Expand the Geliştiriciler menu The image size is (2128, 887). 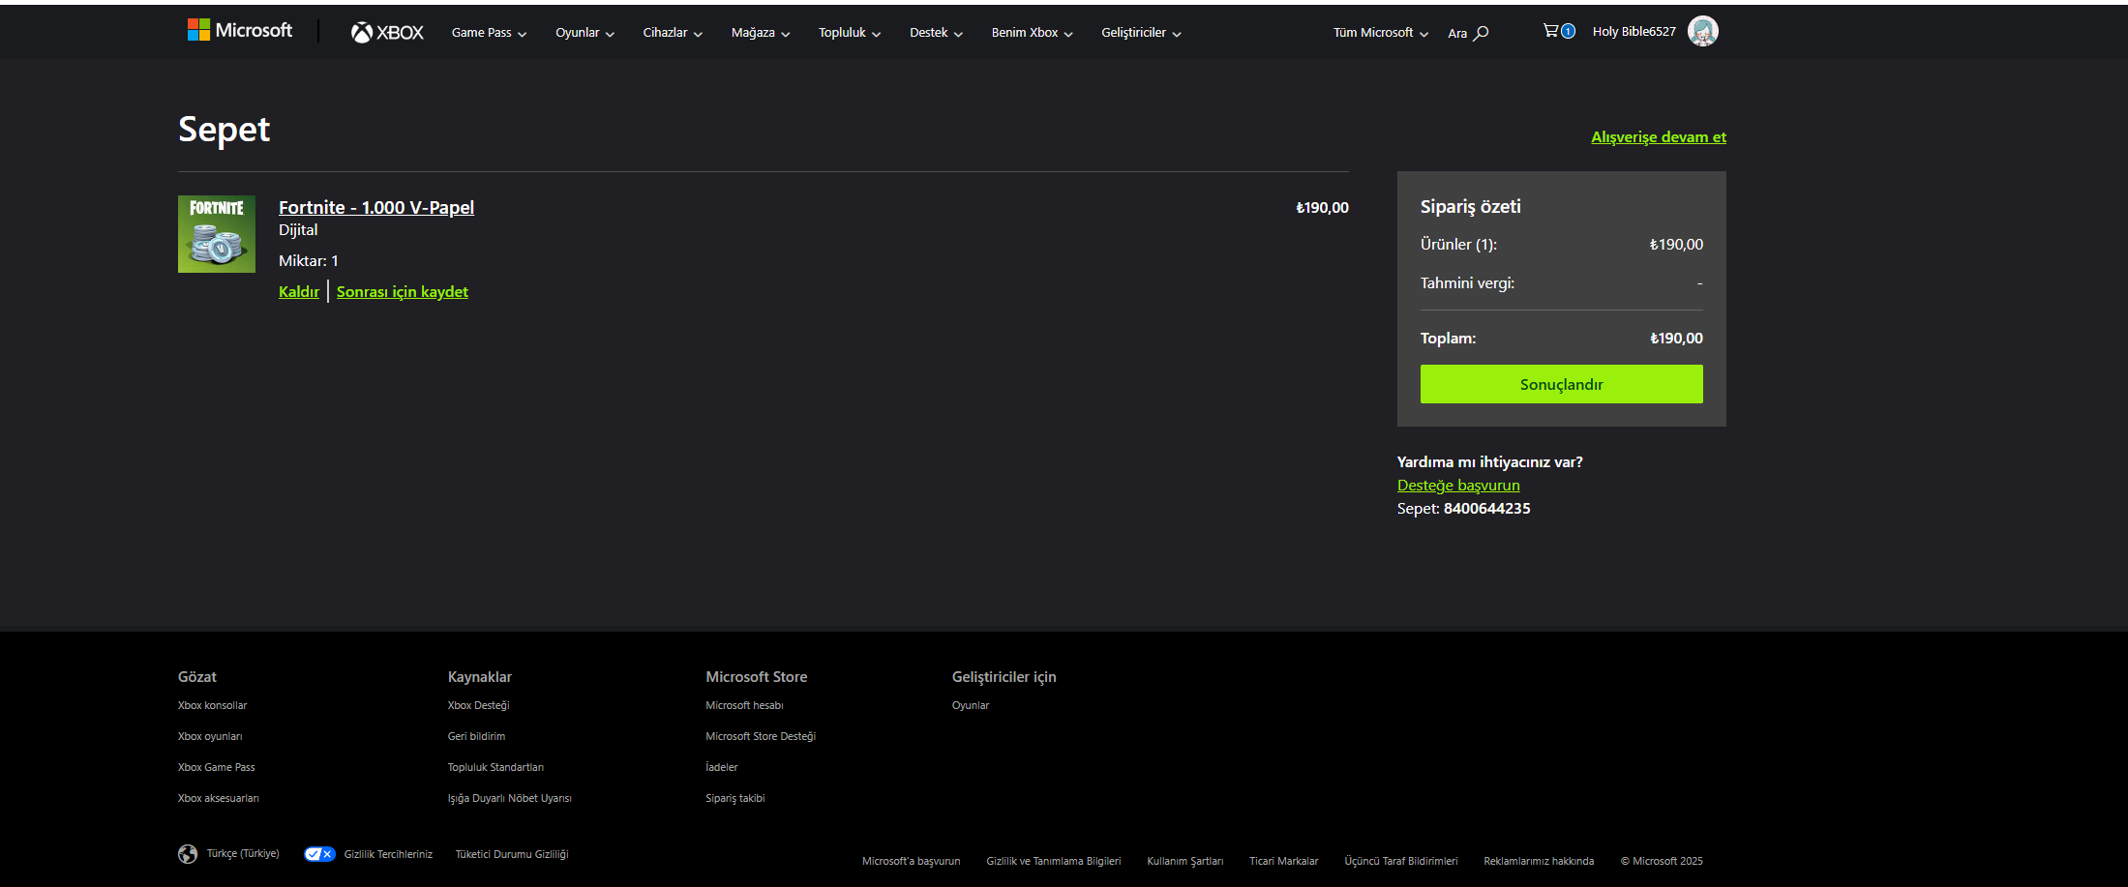tap(1141, 33)
